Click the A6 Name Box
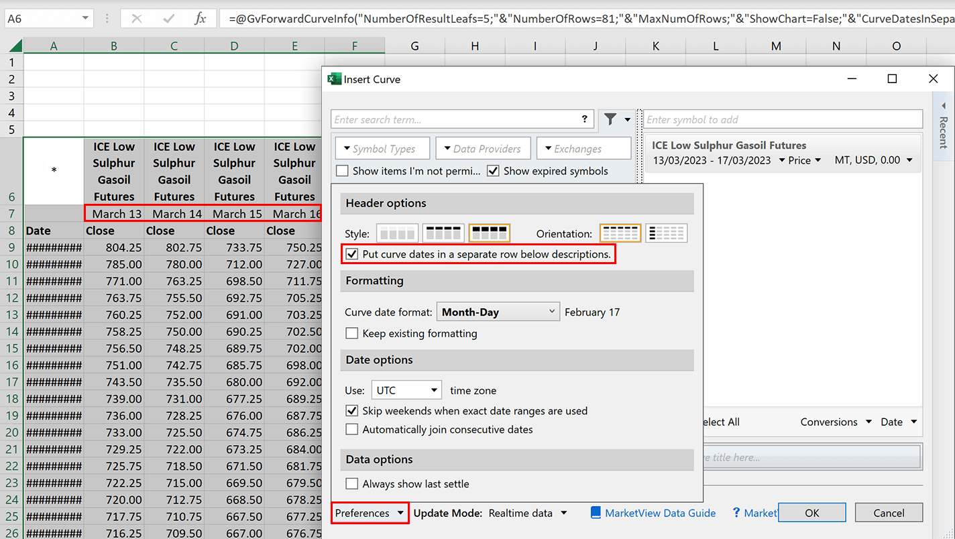This screenshot has width=955, height=539. (x=42, y=19)
